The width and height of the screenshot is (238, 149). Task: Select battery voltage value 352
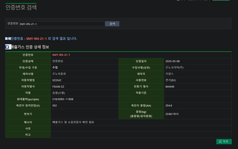tap(54, 106)
